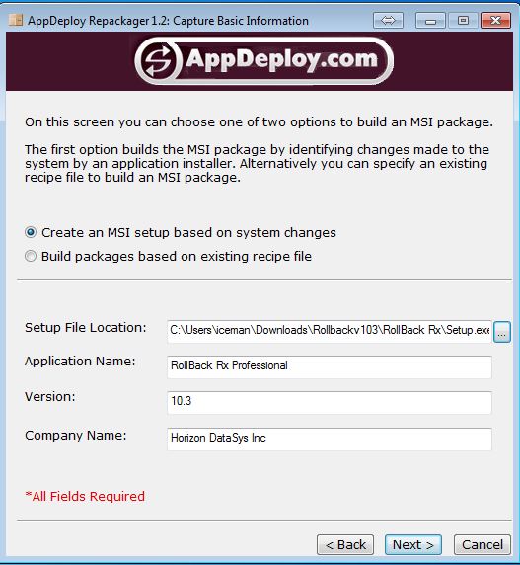Click the Version text field
The height and width of the screenshot is (565, 520).
click(330, 402)
